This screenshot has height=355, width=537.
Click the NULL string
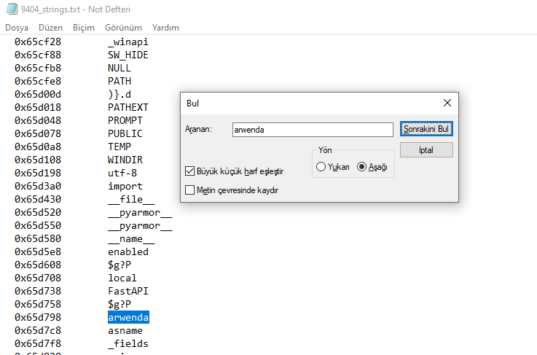point(119,68)
